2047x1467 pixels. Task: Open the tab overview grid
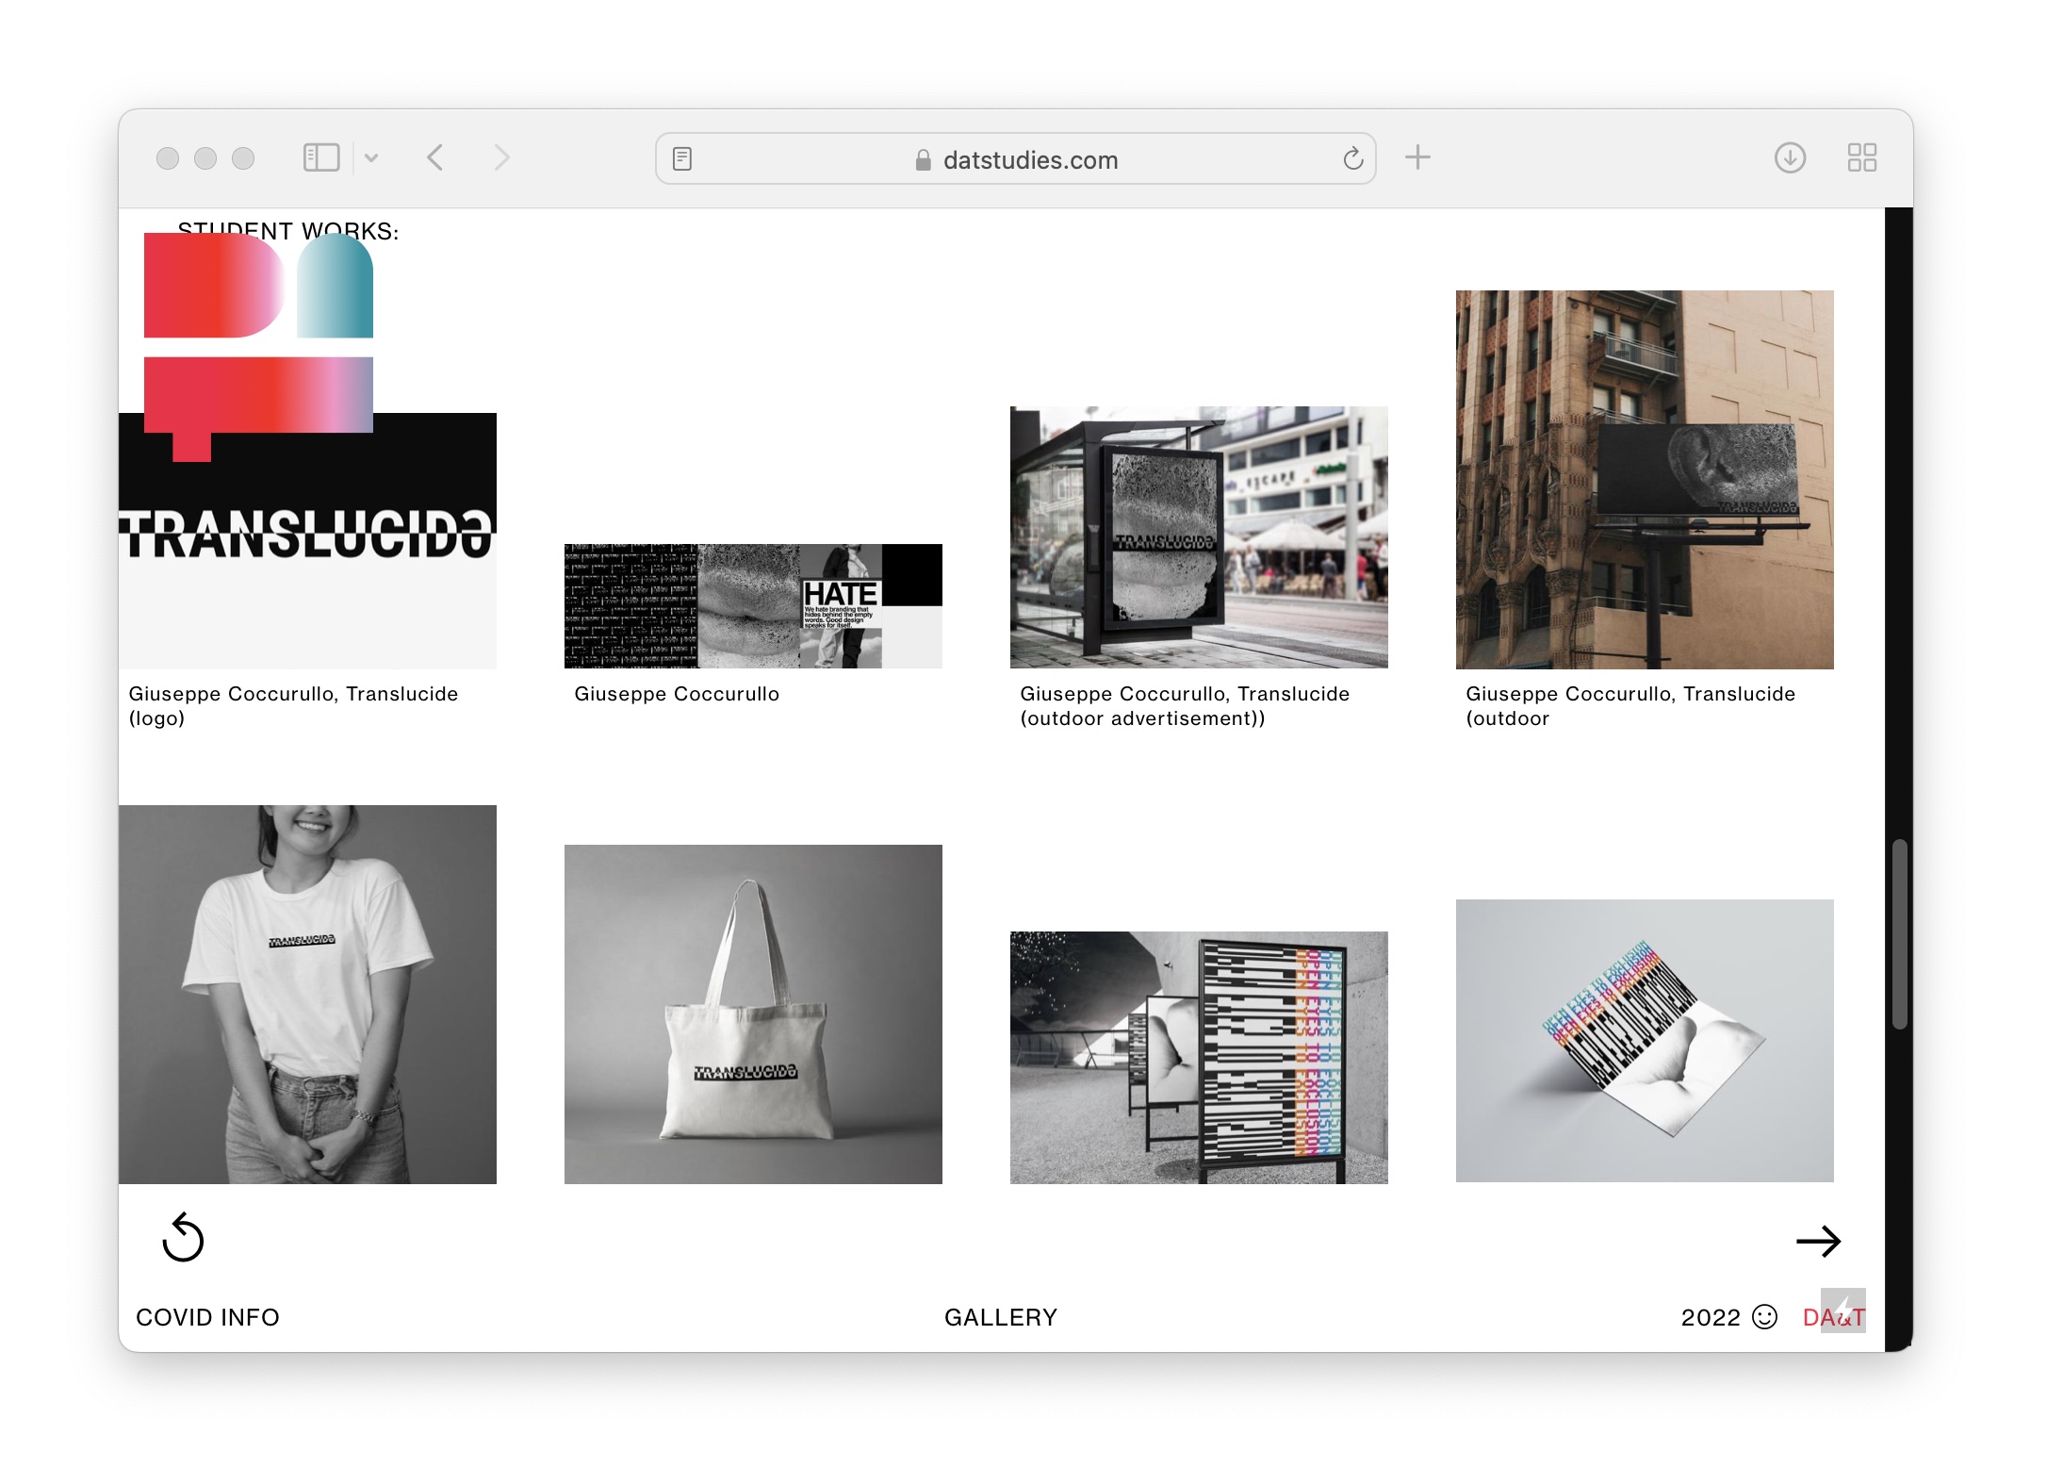[1861, 157]
